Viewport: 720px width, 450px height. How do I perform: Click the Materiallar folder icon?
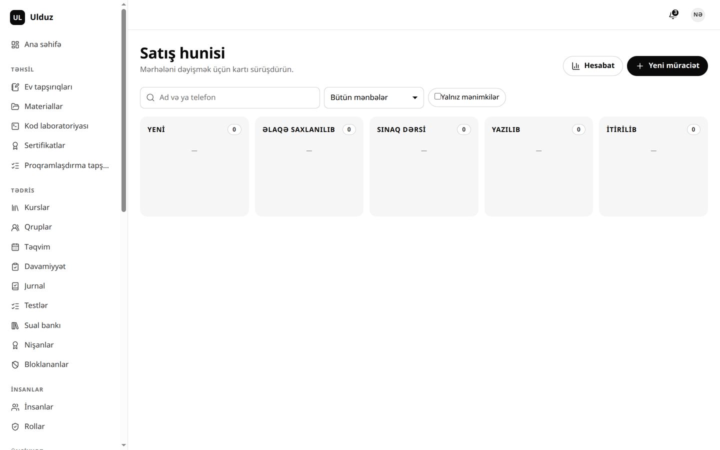click(x=15, y=106)
